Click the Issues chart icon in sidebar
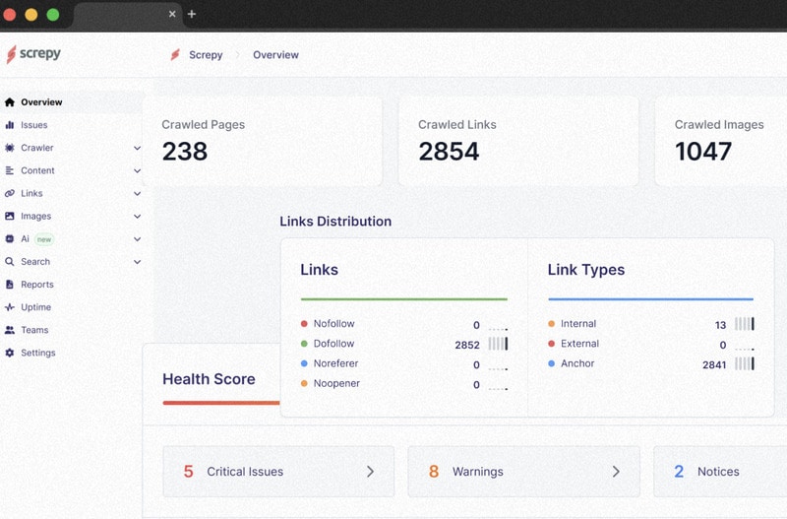The image size is (787, 519). coord(10,125)
